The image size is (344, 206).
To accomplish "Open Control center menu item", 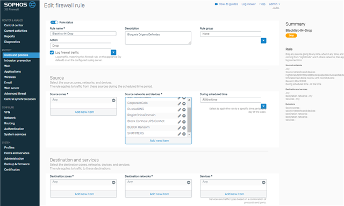I will (x=13, y=25).
